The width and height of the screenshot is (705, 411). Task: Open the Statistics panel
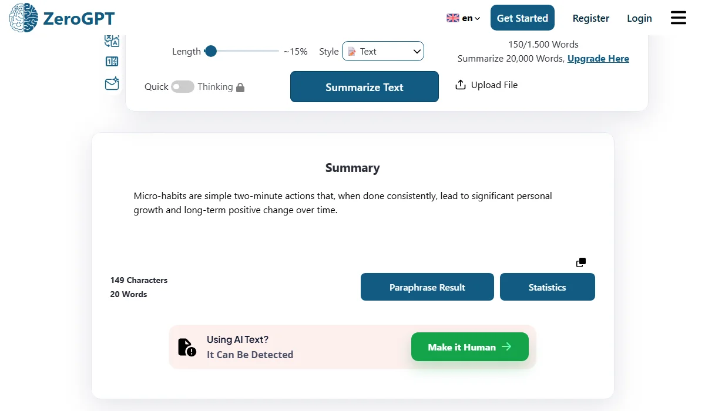click(547, 287)
